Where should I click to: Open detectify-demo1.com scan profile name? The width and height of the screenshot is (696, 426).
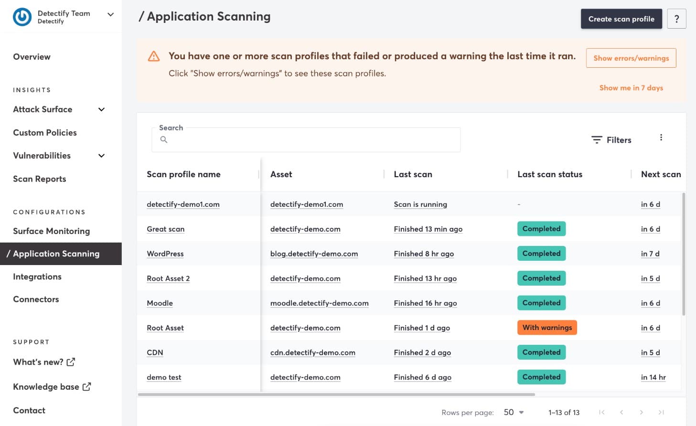pos(183,204)
